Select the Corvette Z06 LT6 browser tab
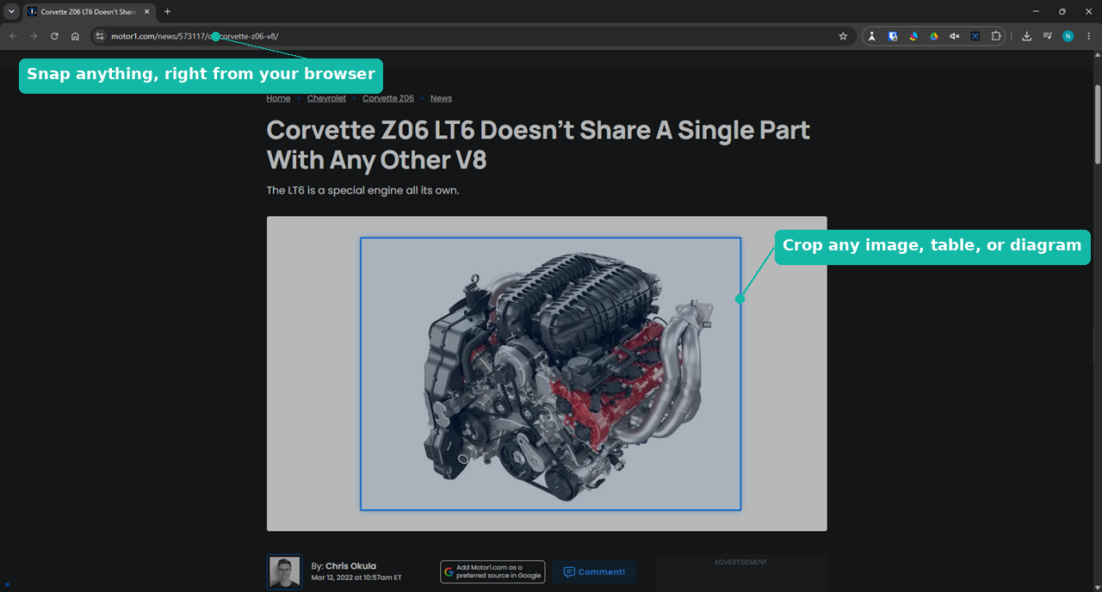This screenshot has width=1102, height=592. [90, 11]
